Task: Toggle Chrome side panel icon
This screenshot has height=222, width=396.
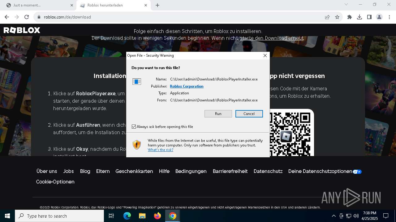Action: tap(369, 17)
